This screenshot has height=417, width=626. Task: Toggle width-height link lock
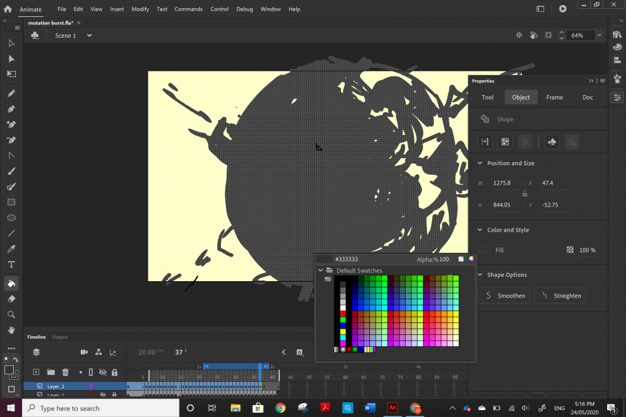pos(525,194)
